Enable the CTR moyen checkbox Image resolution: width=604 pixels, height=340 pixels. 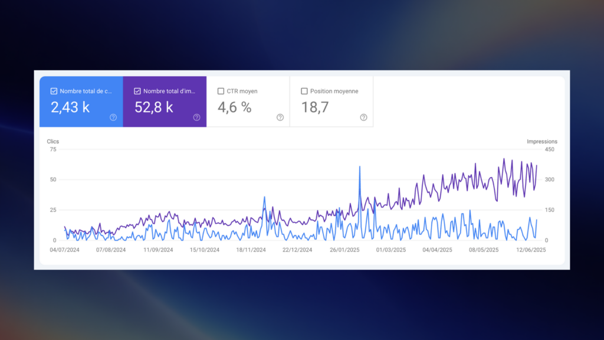tap(221, 91)
